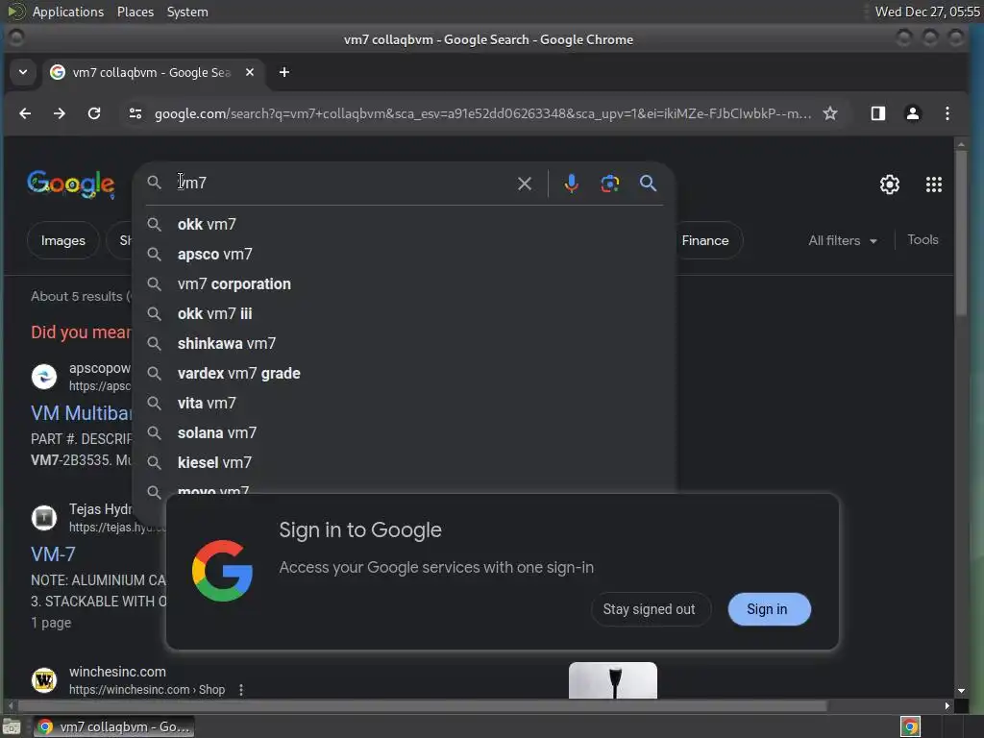Click the 'Did you mean' suggestion text
This screenshot has height=738, width=984.
81,332
